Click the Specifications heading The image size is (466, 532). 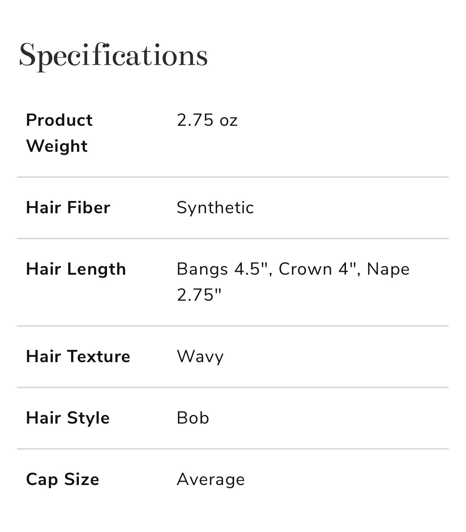tap(113, 55)
